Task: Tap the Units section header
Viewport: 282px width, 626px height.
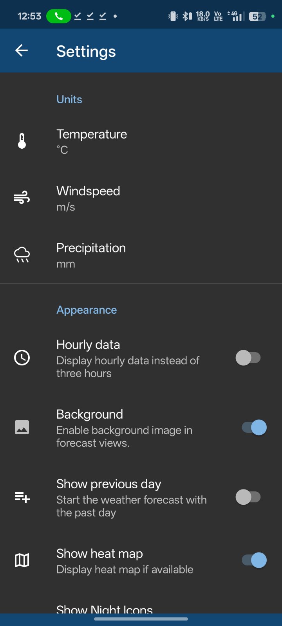Action: pyautogui.click(x=69, y=99)
